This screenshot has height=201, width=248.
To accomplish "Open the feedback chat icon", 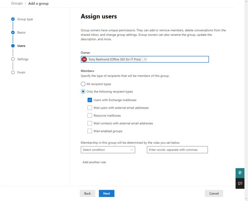I will [240, 183].
